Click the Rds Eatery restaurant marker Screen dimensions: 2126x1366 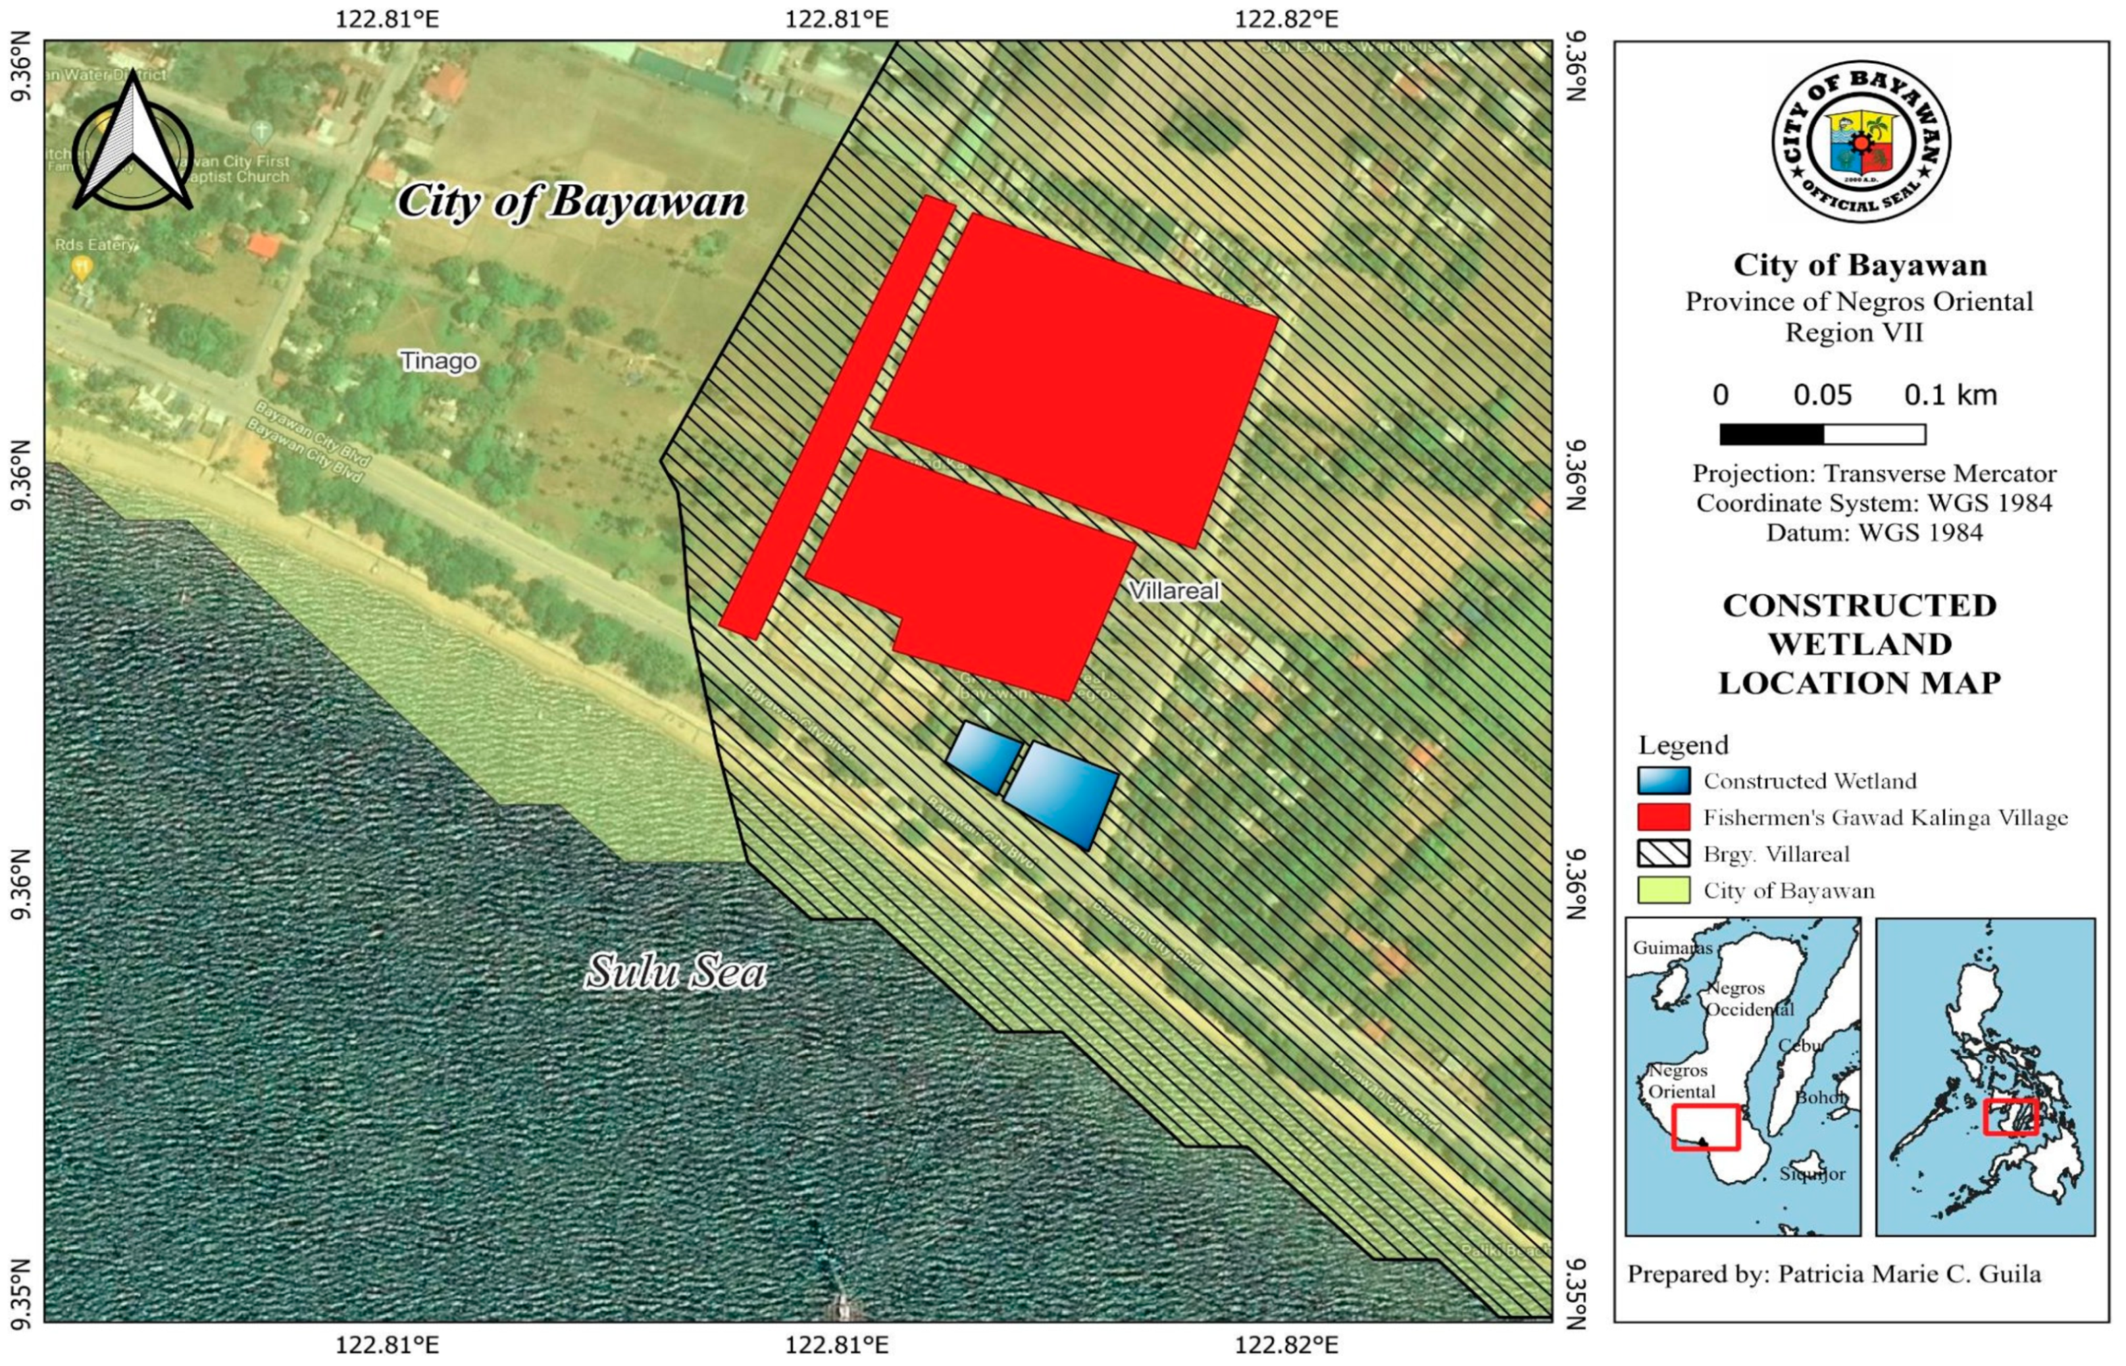click(82, 265)
